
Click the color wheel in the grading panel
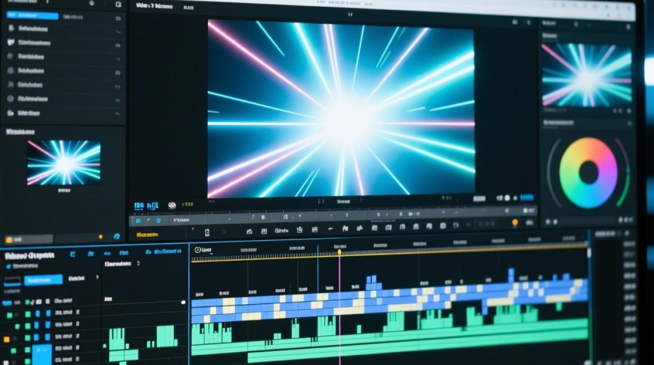tap(588, 173)
